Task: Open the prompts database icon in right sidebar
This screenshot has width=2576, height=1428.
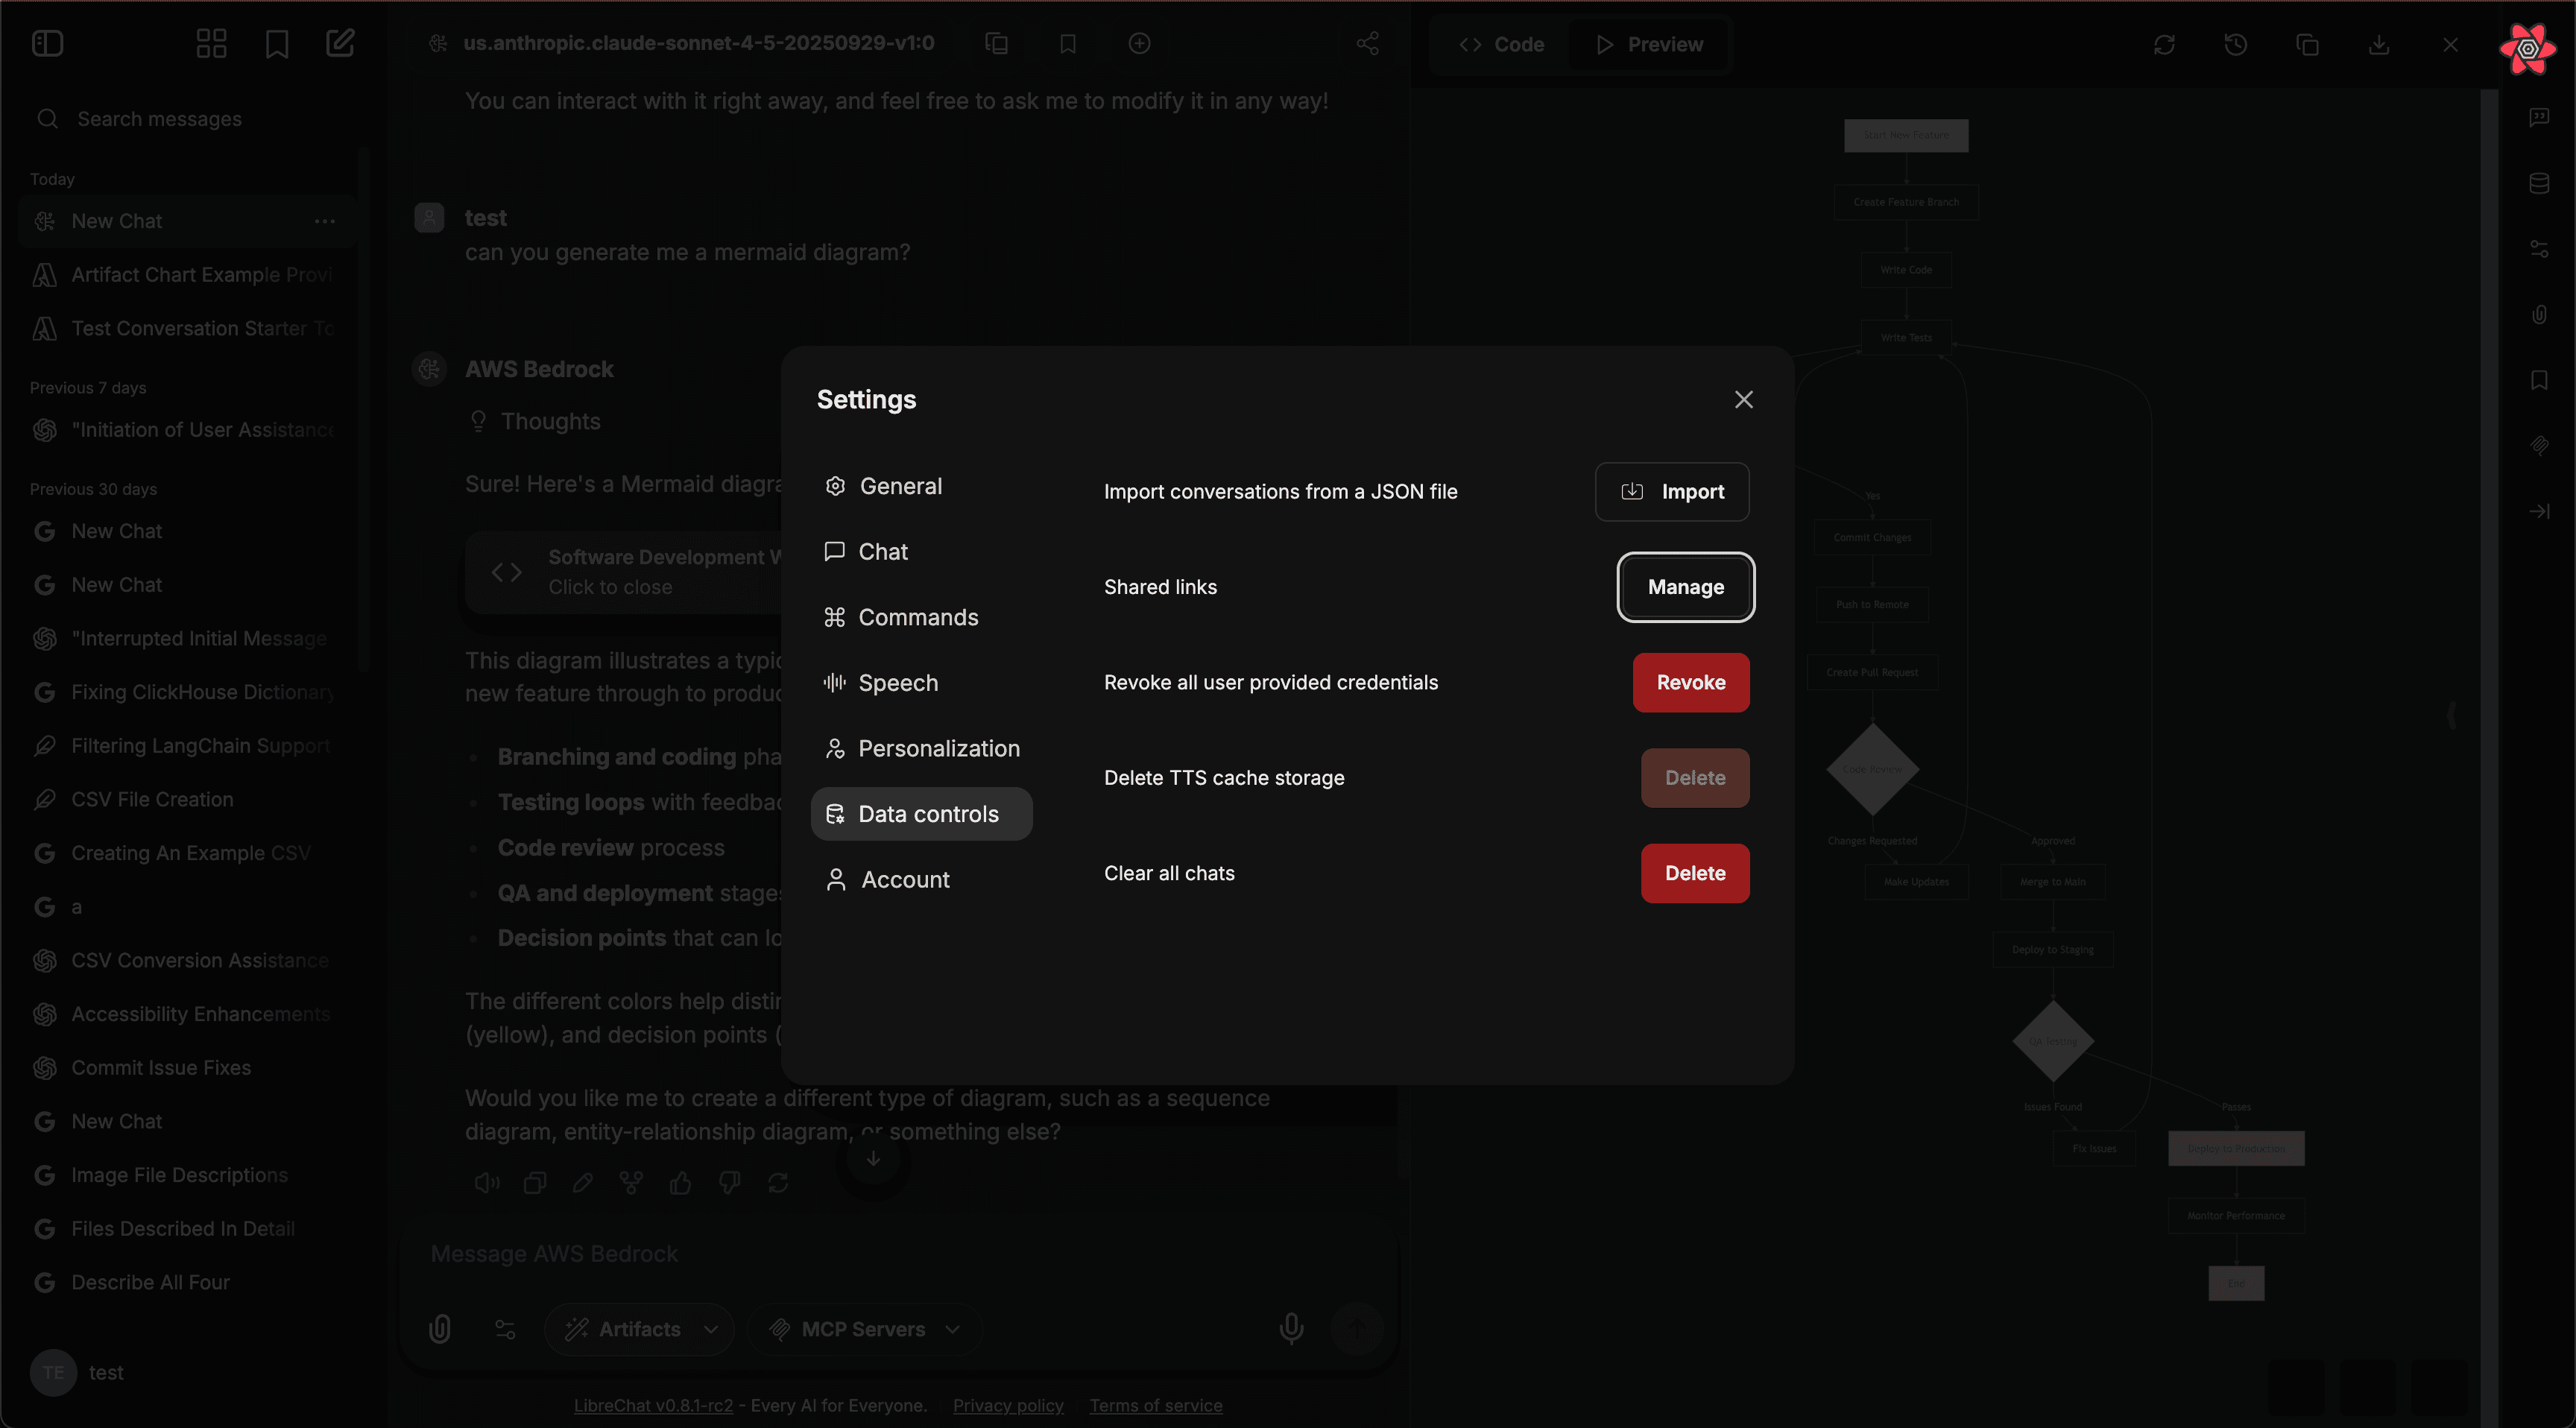Action: point(2541,183)
